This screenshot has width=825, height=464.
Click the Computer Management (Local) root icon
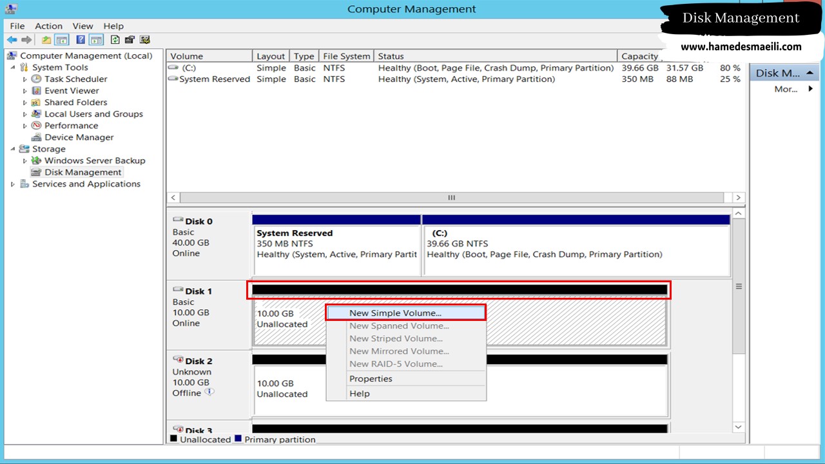coord(12,56)
